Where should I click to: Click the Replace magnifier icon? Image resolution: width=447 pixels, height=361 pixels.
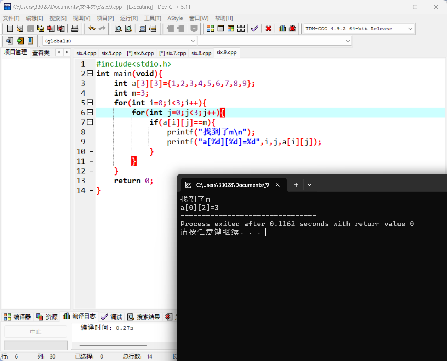128,28
